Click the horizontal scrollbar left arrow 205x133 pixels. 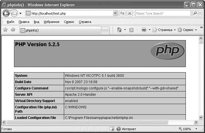4,122
